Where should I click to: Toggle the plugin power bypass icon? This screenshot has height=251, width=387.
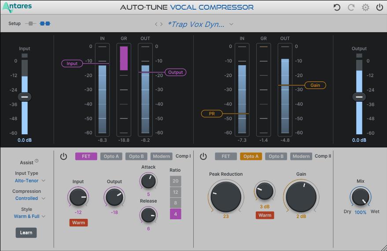(x=380, y=7)
